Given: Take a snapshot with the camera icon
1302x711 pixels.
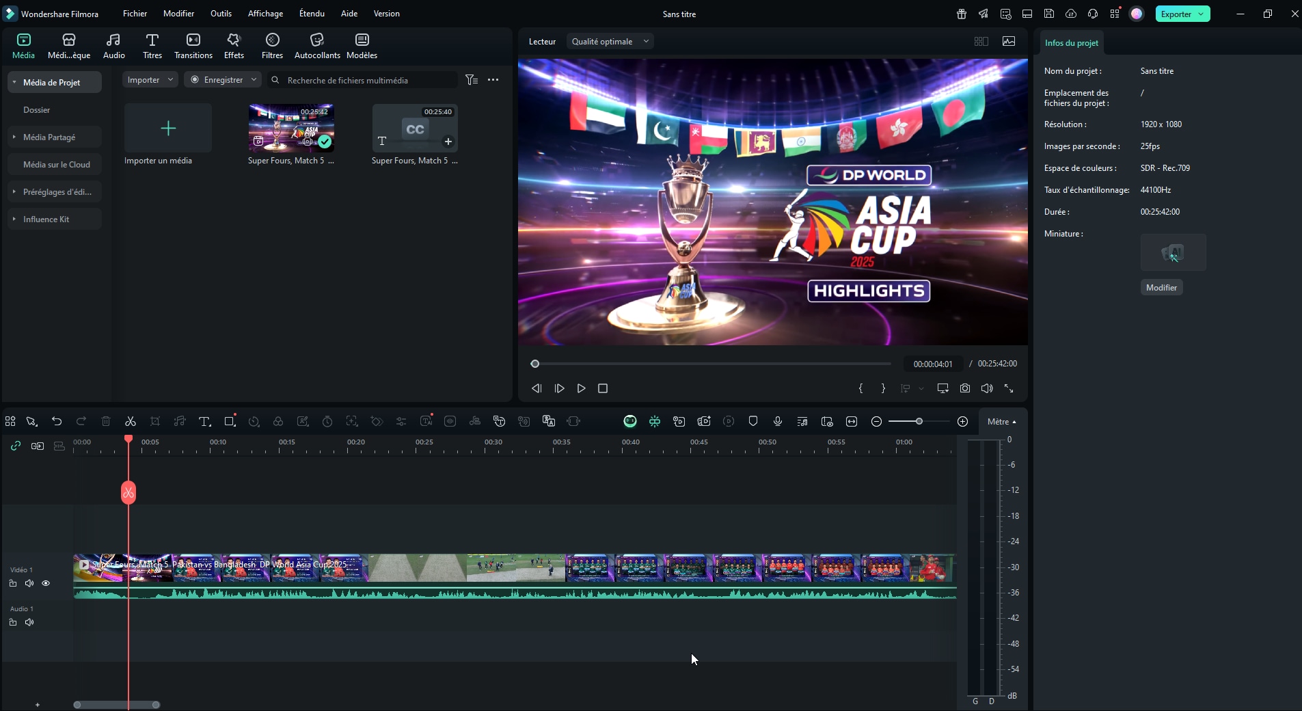Looking at the screenshot, I should coord(964,388).
